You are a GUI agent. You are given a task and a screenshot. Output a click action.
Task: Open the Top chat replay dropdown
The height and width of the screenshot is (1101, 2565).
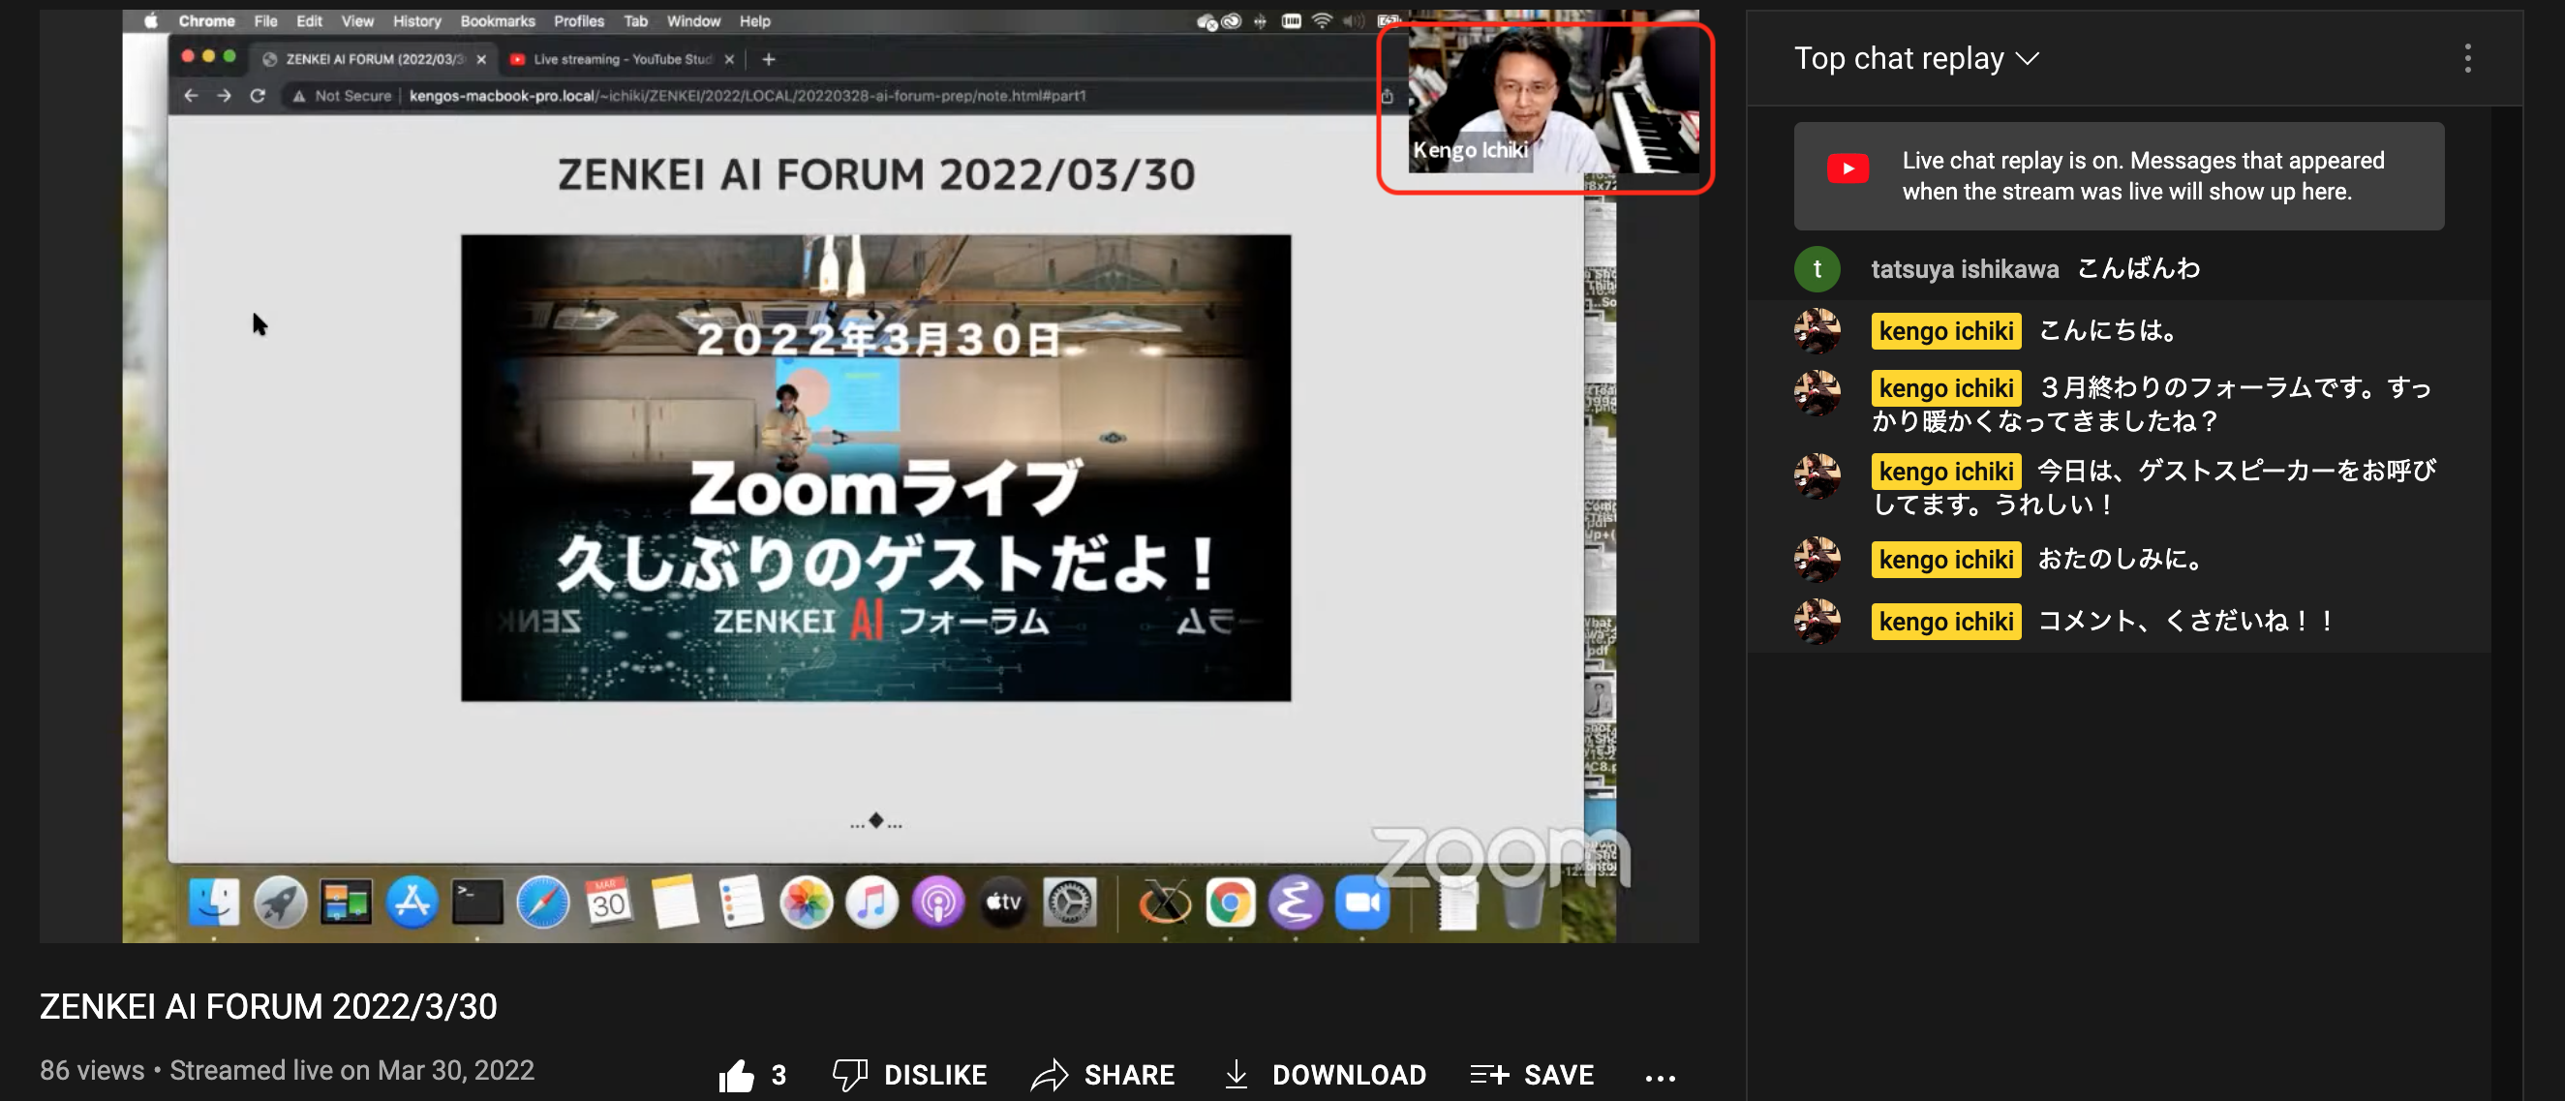1917,59
